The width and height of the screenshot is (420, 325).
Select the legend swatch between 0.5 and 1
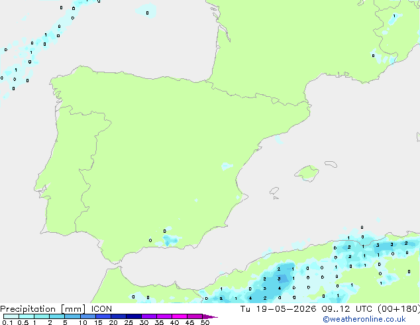[x=26, y=316]
